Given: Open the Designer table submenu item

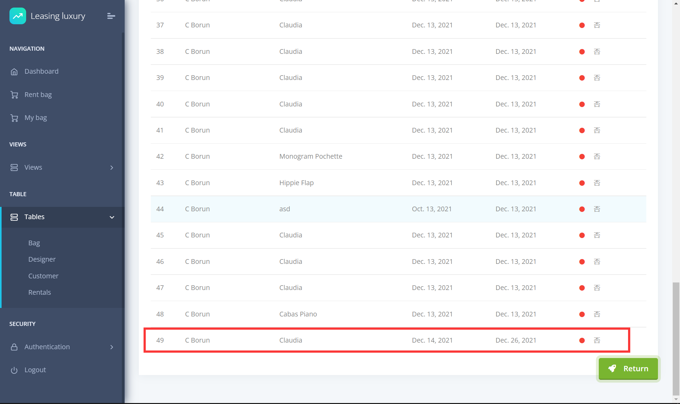Looking at the screenshot, I should coord(42,259).
